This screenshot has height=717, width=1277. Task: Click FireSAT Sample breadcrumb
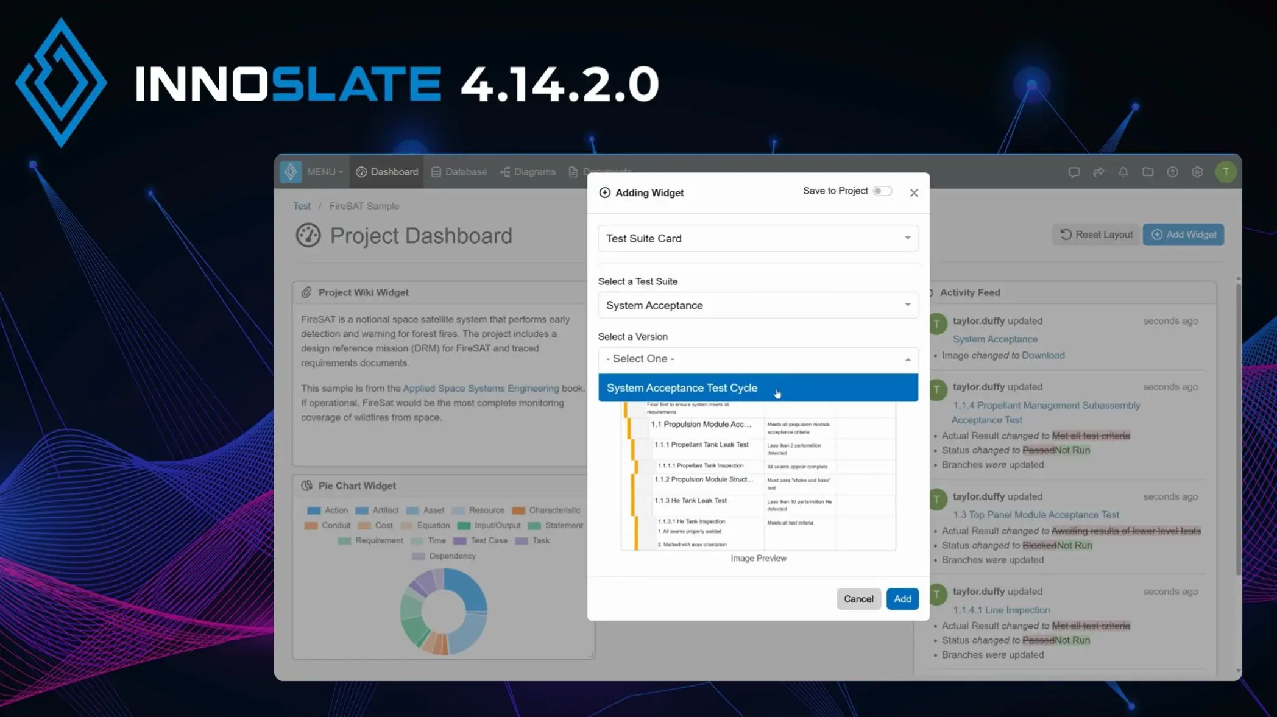pos(364,206)
